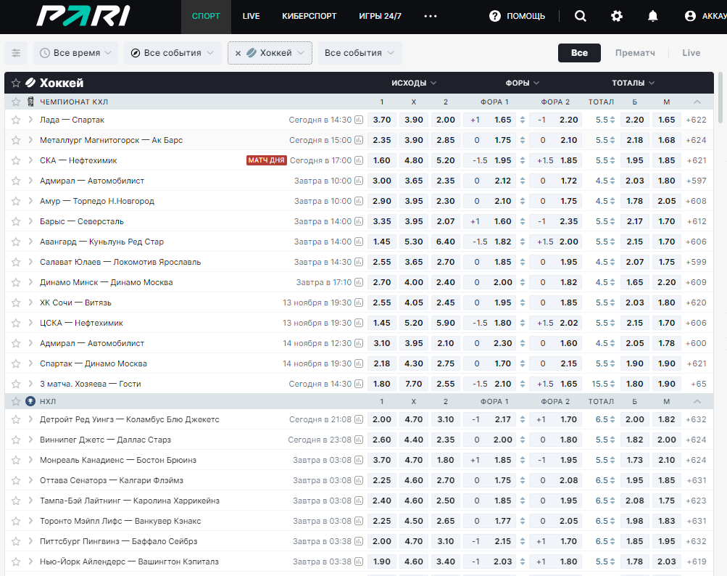Bet on Лада win at 3.70
This screenshot has width=727, height=576.
381,120
